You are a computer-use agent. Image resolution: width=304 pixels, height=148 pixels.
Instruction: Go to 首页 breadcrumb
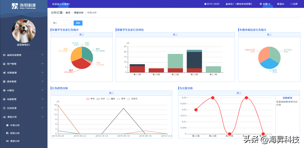point(68,13)
